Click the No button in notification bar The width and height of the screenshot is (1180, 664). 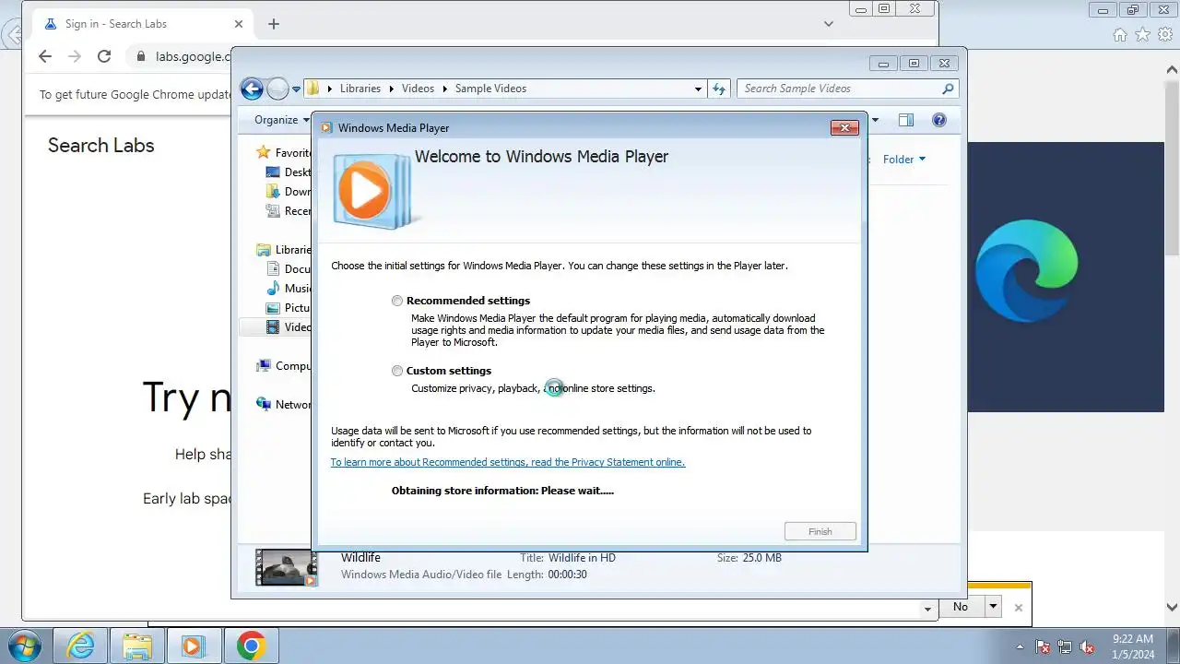click(961, 607)
